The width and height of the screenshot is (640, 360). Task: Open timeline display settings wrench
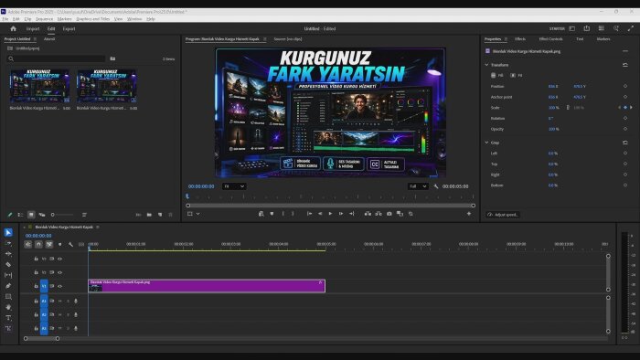coord(70,244)
